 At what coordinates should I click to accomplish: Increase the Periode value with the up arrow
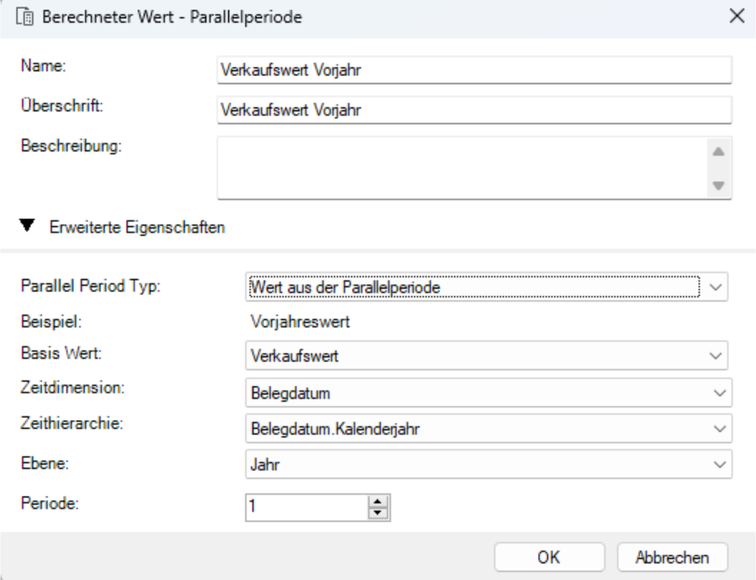(x=378, y=501)
